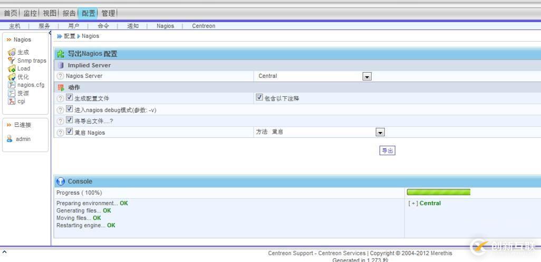This screenshot has width=541, height=262.
Task: Toggle the 包含以下注释 checkbox
Action: (x=259, y=97)
